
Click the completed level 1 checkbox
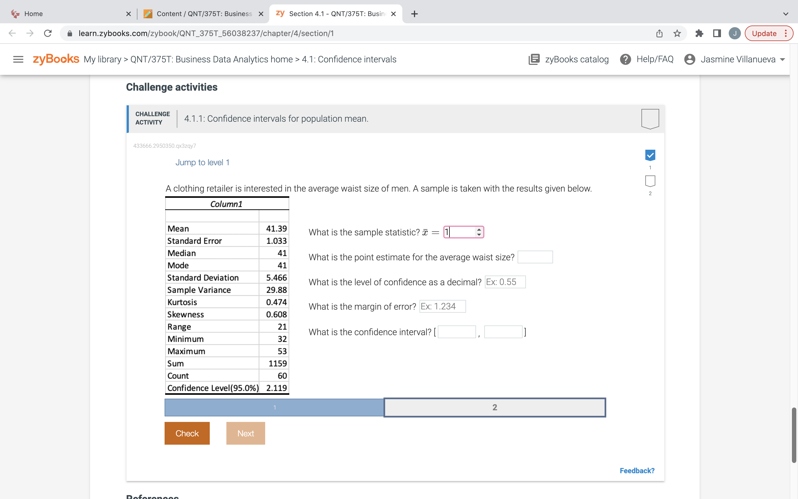[650, 155]
